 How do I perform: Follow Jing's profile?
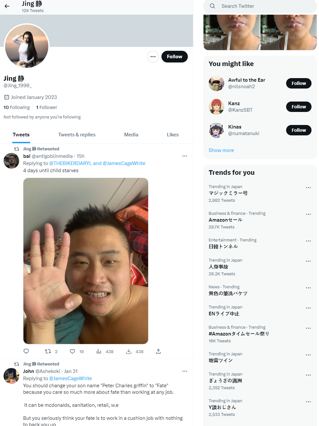[x=174, y=57]
